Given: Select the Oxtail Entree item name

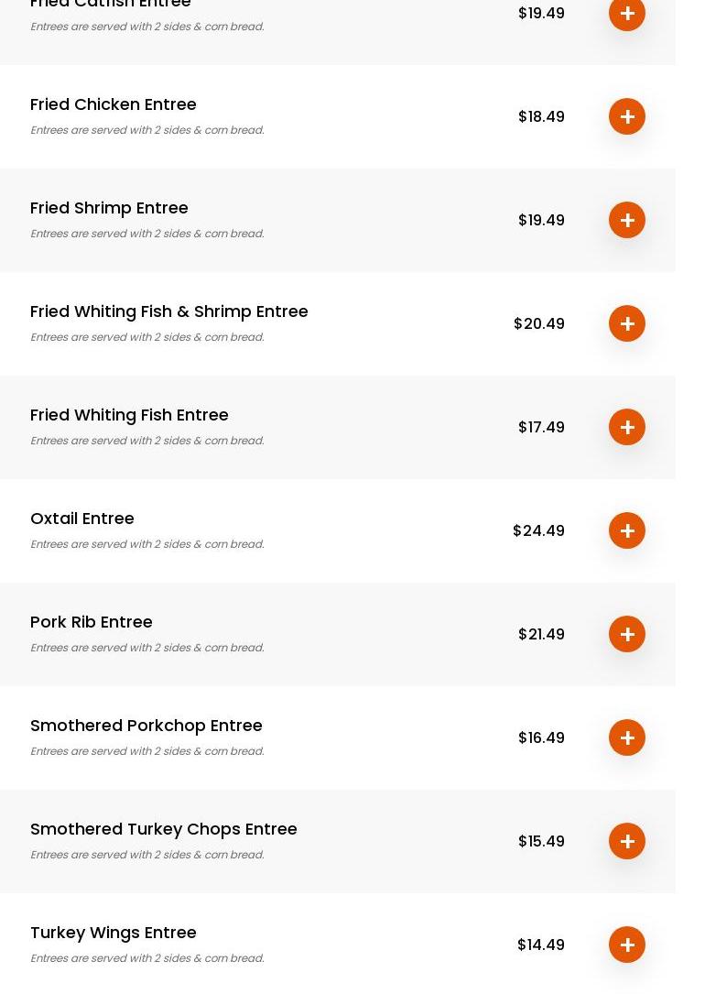Looking at the screenshot, I should (82, 519).
